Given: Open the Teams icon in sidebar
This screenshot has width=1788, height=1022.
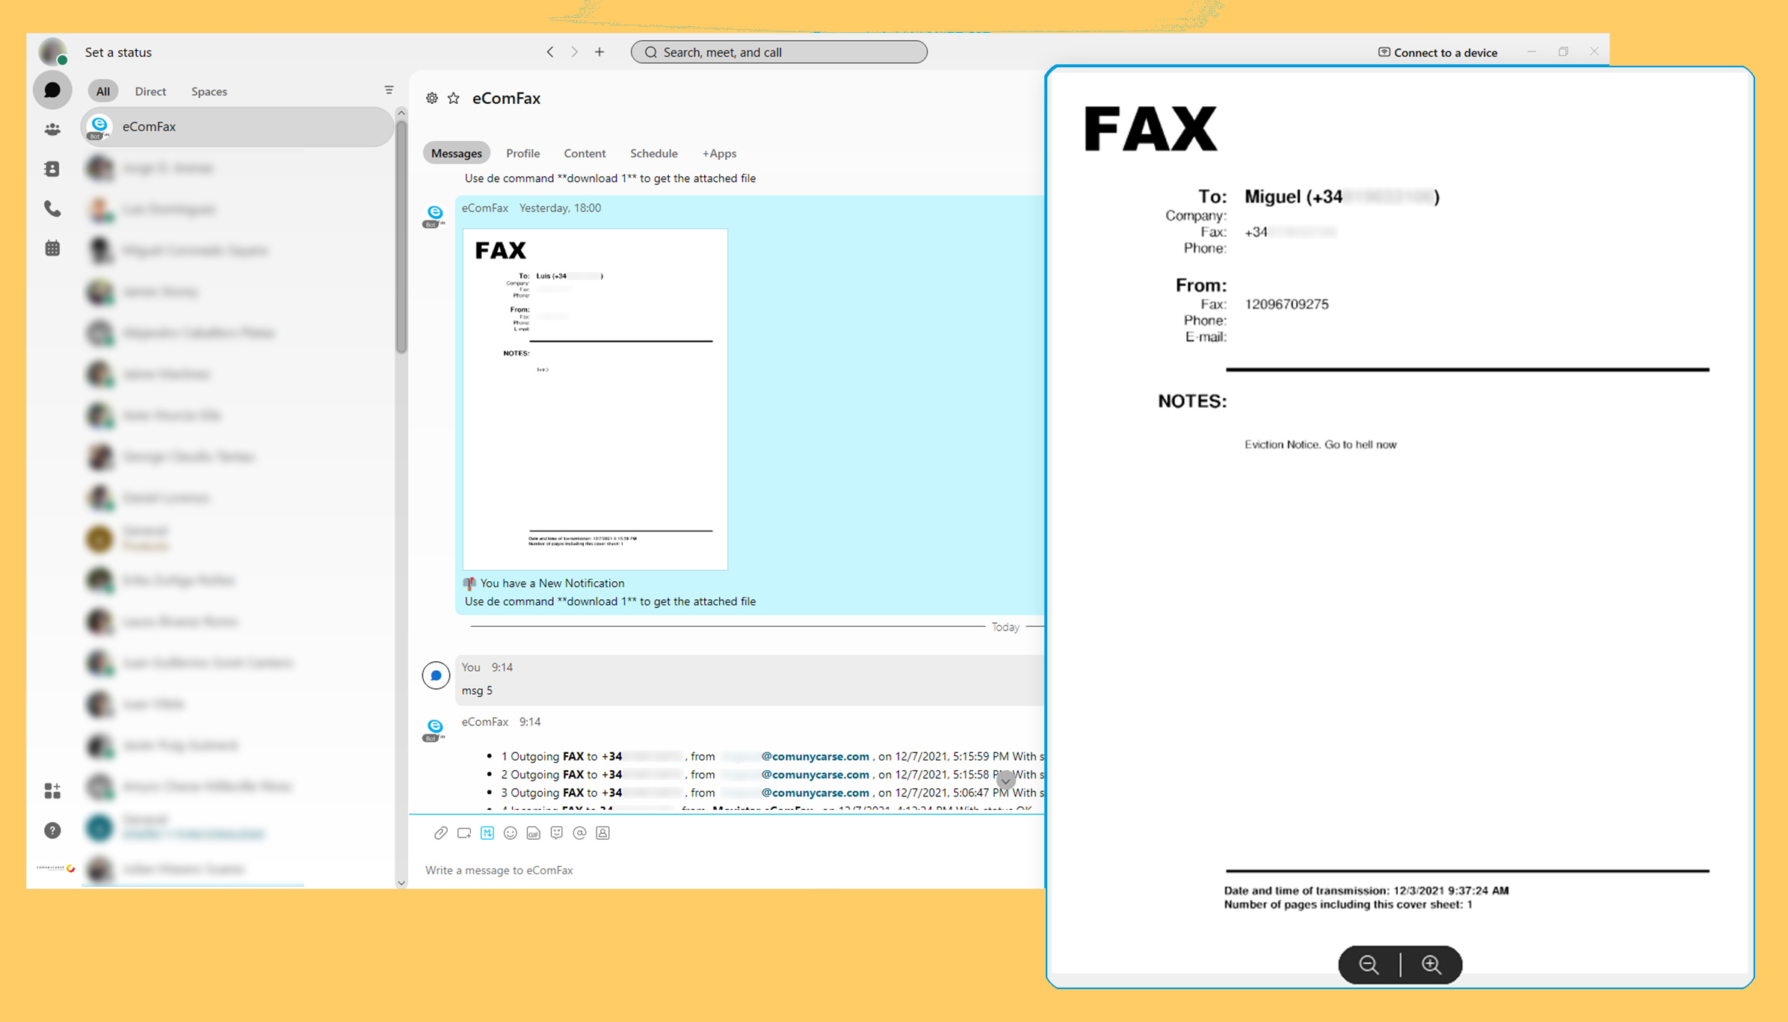Looking at the screenshot, I should (52, 129).
